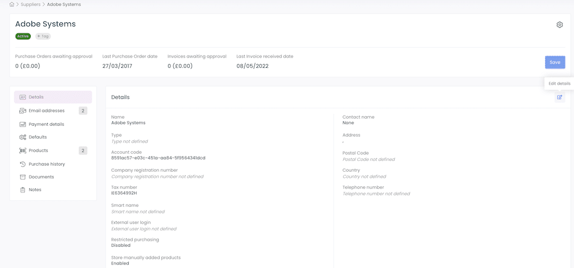Click Restricted purchasing Disabled value
Image resolution: width=574 pixels, height=268 pixels.
click(x=121, y=245)
